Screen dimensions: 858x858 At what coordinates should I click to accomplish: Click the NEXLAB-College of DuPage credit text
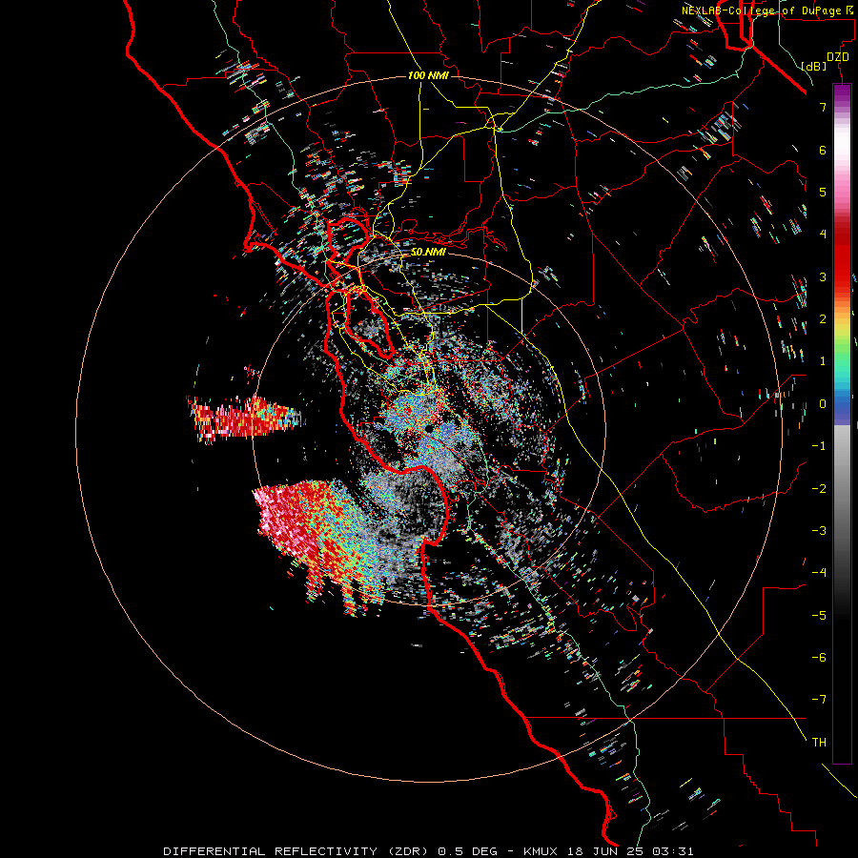(767, 10)
